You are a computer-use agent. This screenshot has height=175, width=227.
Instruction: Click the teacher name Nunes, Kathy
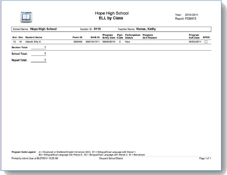142,29
